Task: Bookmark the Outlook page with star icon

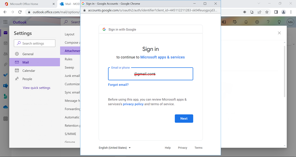Action: (267, 12)
